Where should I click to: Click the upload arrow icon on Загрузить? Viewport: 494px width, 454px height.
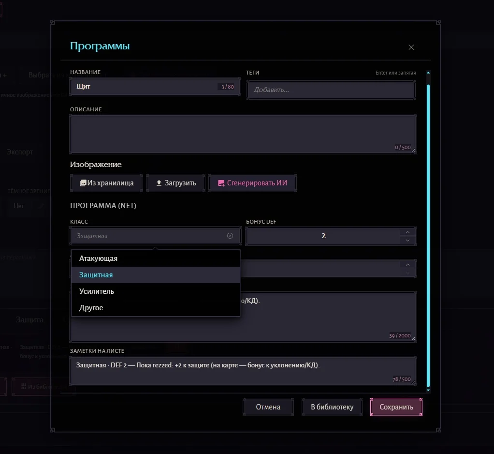pos(159,183)
